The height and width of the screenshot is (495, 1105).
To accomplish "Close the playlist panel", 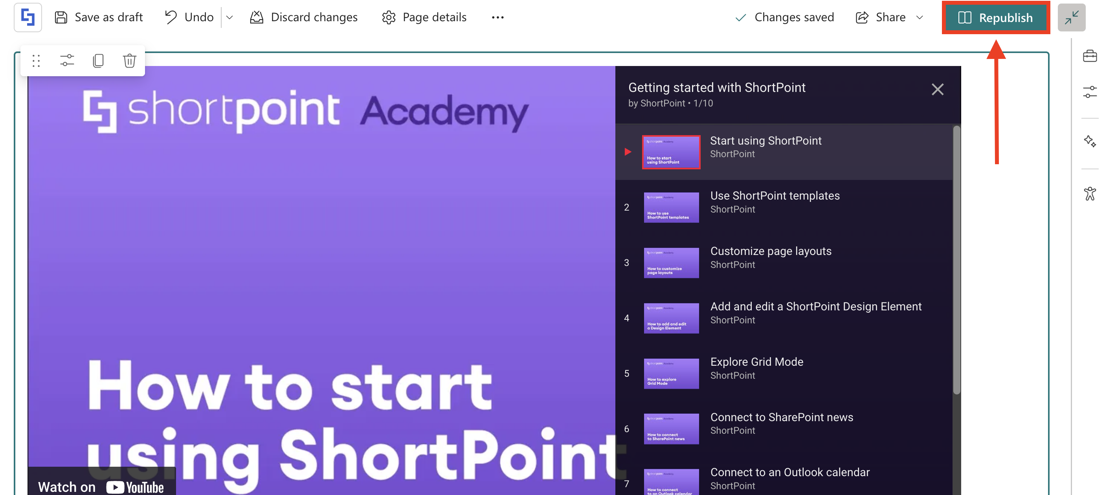I will coord(937,89).
